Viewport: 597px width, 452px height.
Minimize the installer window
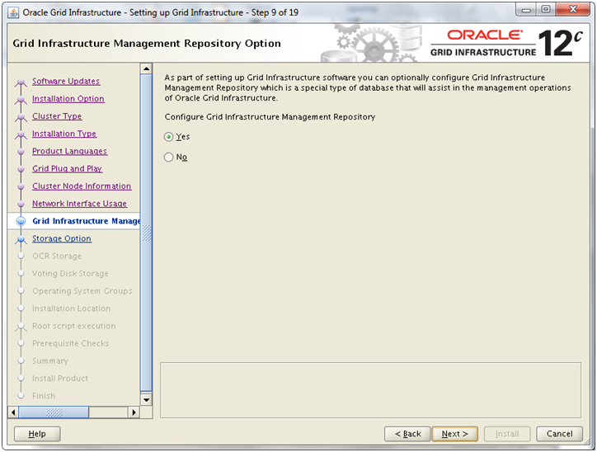click(526, 10)
